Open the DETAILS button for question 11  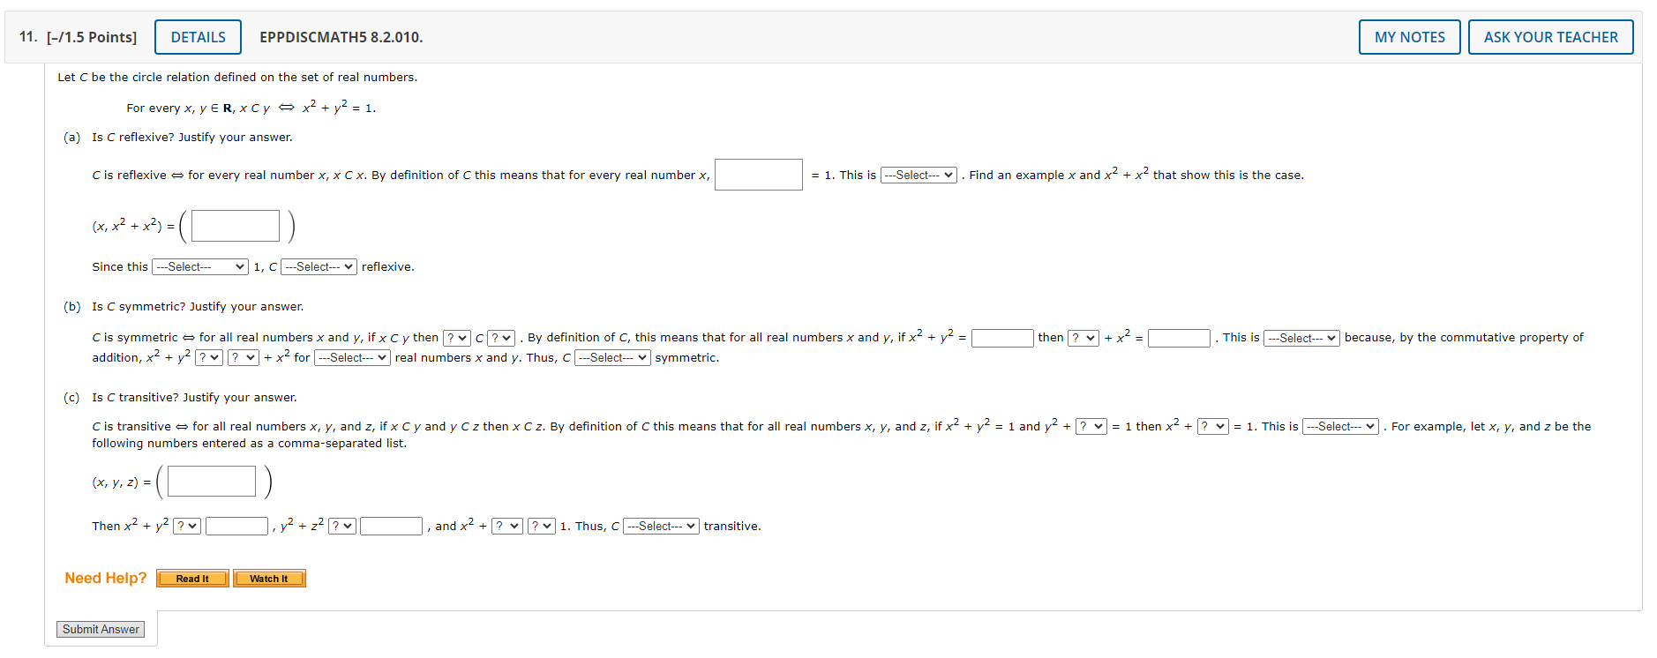[x=198, y=36]
